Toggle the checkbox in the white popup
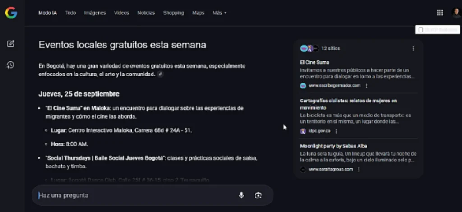Viewport: 462px width, 212px height. (x=420, y=30)
